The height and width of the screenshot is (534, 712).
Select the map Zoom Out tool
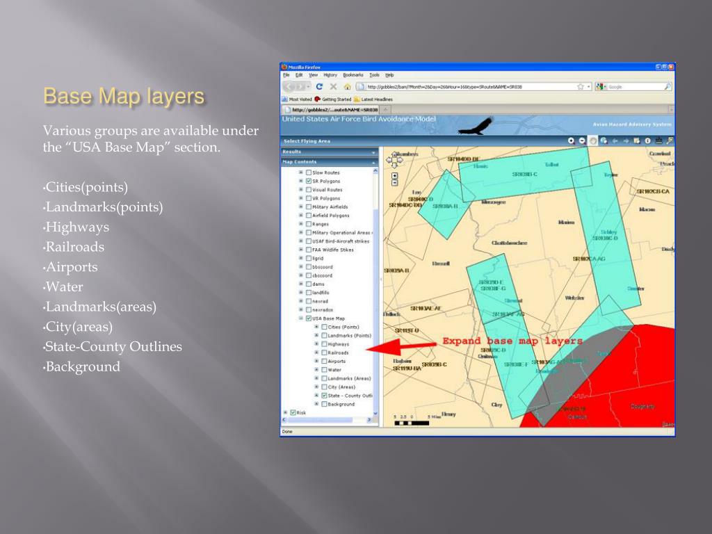click(x=582, y=140)
